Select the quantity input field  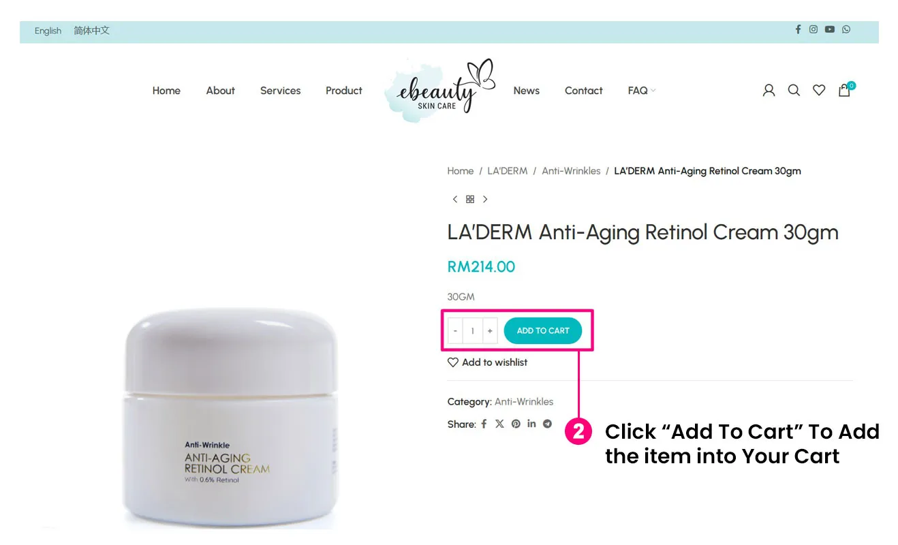click(472, 330)
